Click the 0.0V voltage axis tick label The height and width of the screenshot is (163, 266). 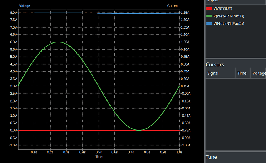[13, 130]
